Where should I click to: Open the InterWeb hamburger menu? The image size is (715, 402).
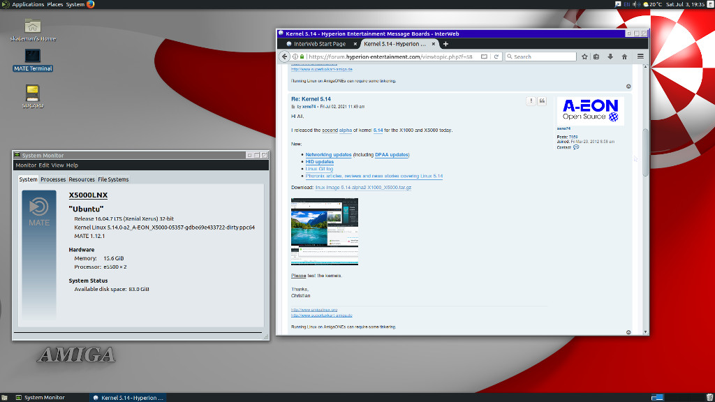(640, 57)
